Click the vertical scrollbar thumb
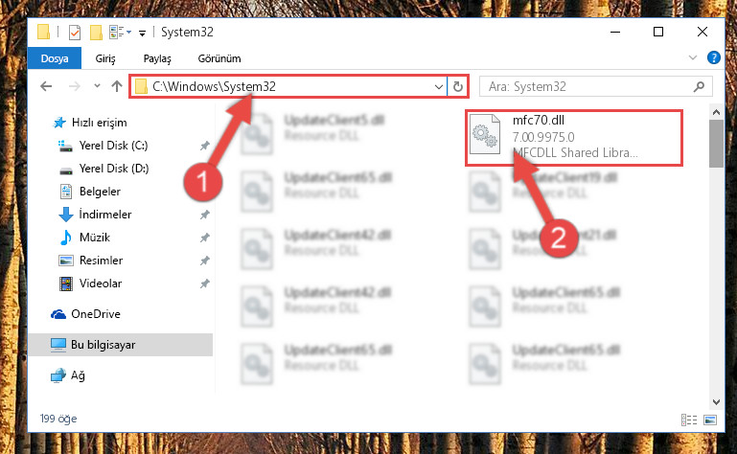 tap(716, 144)
